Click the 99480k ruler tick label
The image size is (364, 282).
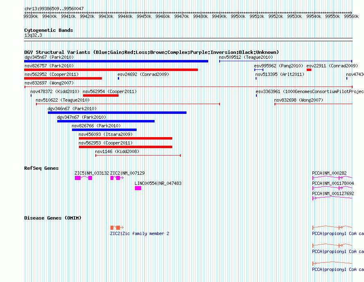200,16
